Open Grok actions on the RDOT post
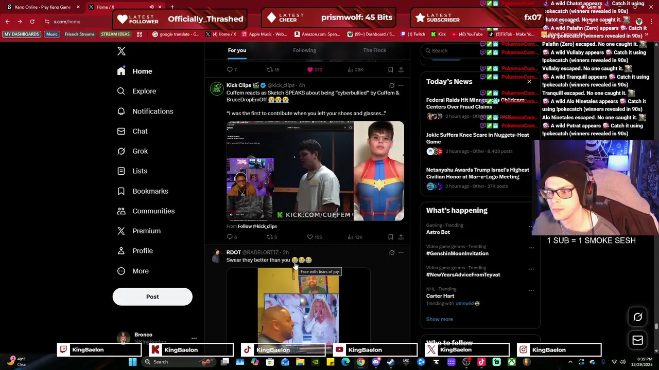659x370 pixels. [x=392, y=252]
